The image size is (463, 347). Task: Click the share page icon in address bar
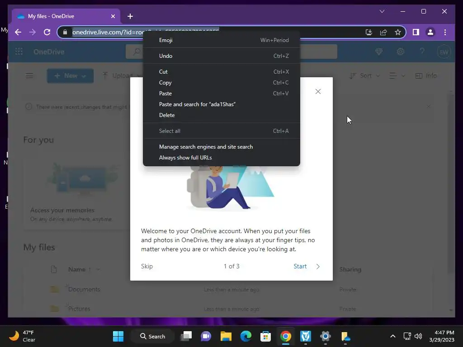point(383,32)
